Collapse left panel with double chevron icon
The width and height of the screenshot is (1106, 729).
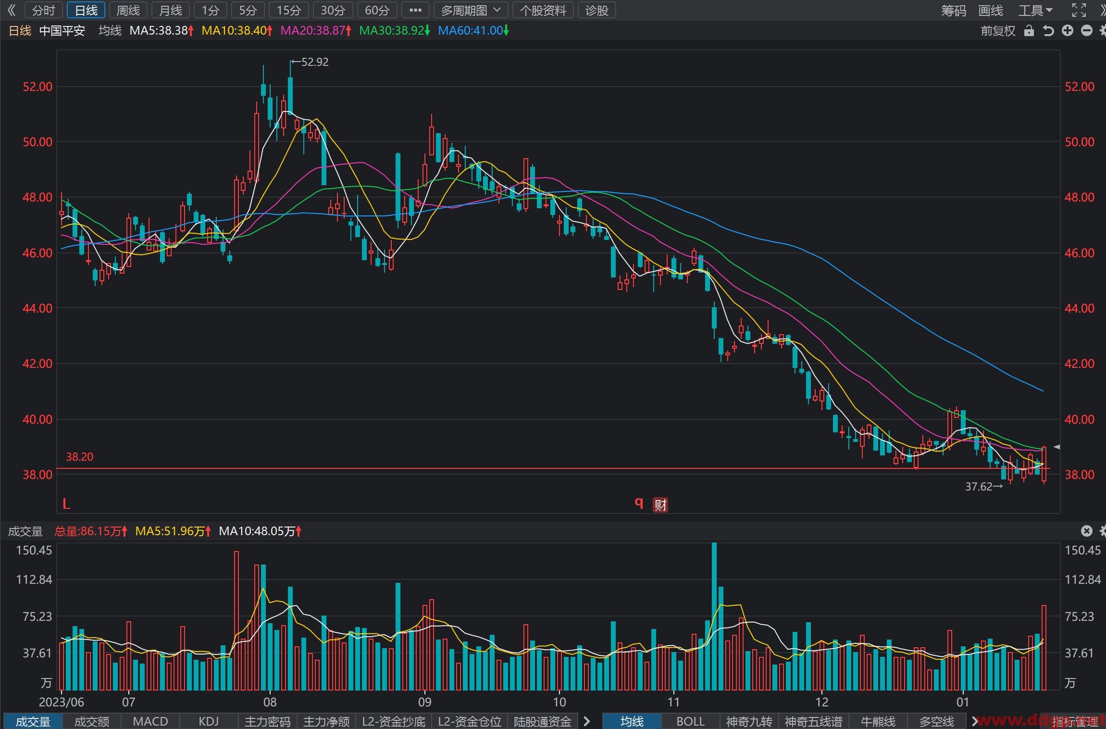point(12,10)
